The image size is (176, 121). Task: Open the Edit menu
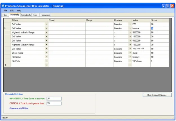coord(12,10)
